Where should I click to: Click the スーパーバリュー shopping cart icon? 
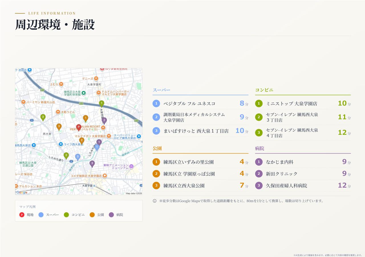click(139, 136)
